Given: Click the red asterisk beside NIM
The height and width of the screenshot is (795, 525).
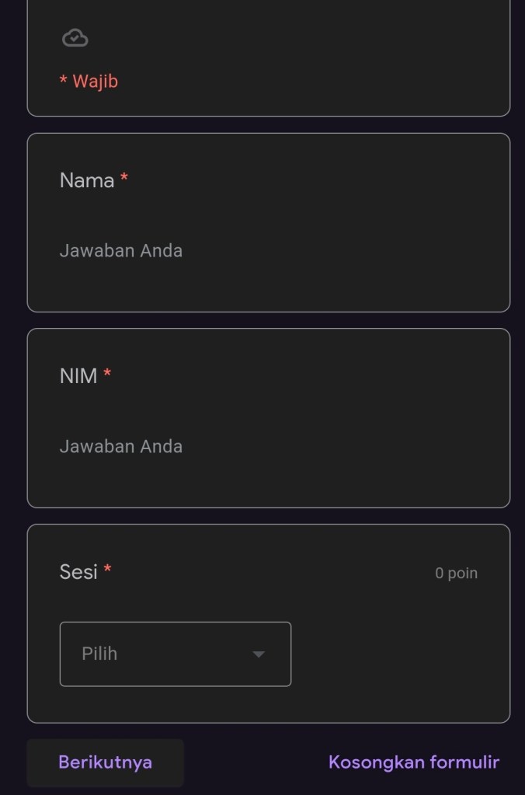Looking at the screenshot, I should (107, 375).
